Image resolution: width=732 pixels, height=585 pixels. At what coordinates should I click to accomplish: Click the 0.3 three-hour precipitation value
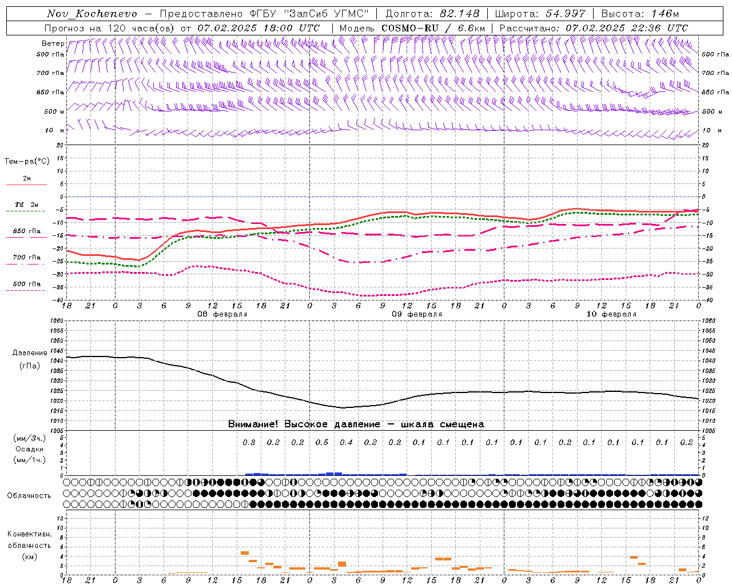point(249,442)
